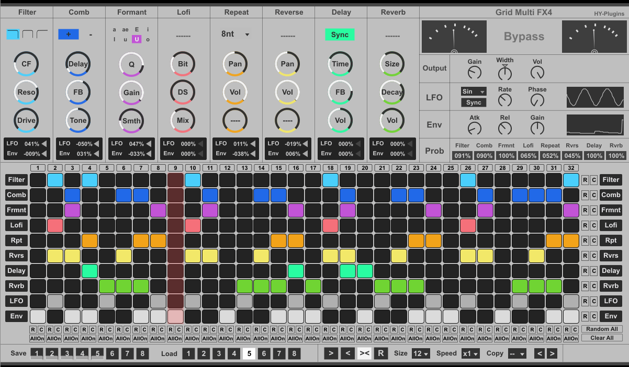This screenshot has height=367, width=629.
Task: Click the backward playback direction arrow
Action: (x=347, y=353)
